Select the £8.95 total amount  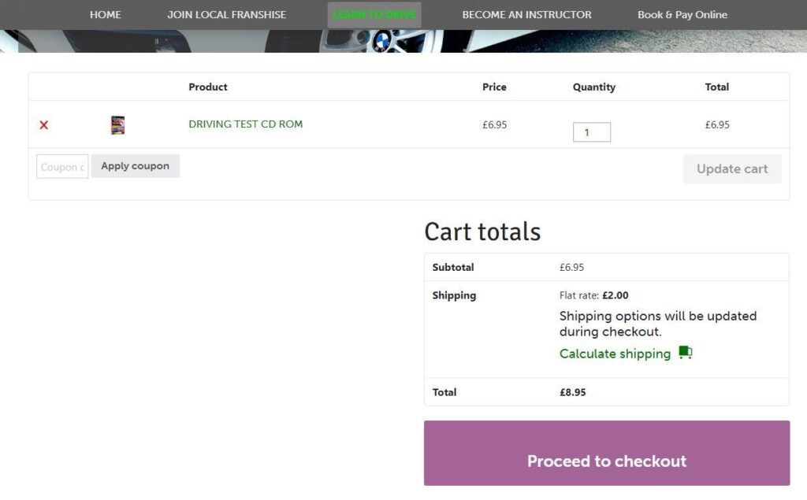[573, 392]
